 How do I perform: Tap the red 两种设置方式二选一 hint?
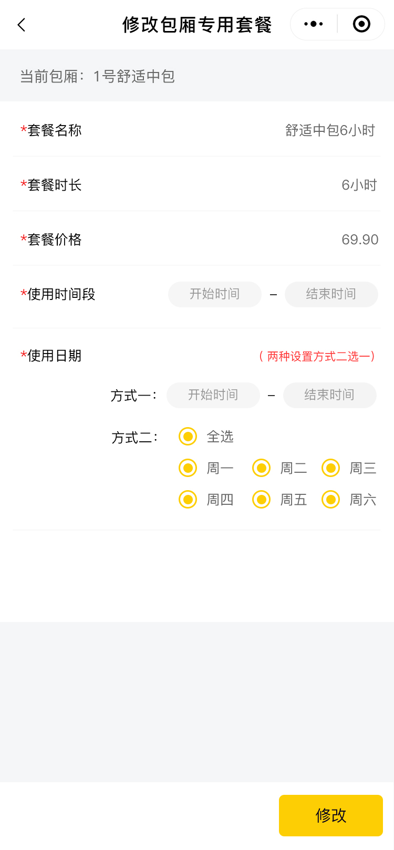coord(317,357)
